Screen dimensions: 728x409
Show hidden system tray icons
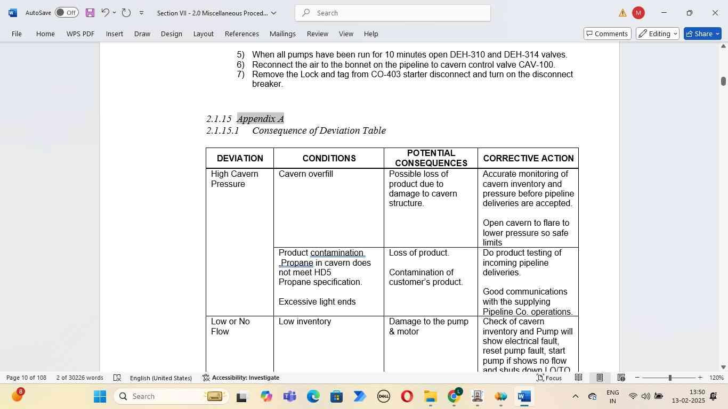click(575, 396)
